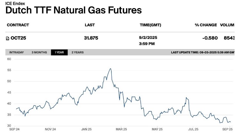Click the SEP 24 x-axis label
This screenshot has height=134, width=240.
[15, 129]
